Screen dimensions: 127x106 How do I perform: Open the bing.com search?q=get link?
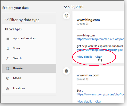[x=100, y=50]
